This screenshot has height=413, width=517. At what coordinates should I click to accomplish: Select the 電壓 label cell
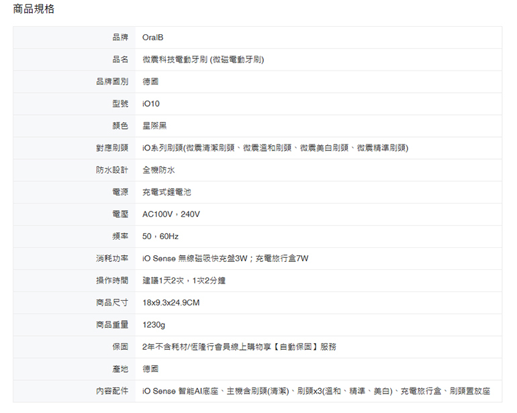pos(74,214)
